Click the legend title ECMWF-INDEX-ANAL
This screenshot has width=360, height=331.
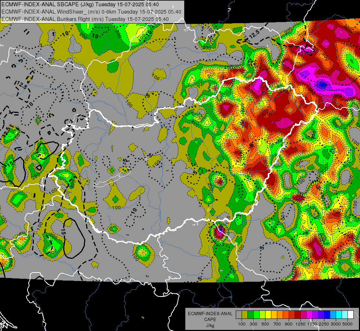[210, 314]
